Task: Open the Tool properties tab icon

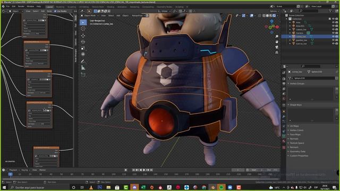Action: coord(284,73)
